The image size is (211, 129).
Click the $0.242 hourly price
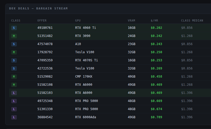(x=156, y=36)
